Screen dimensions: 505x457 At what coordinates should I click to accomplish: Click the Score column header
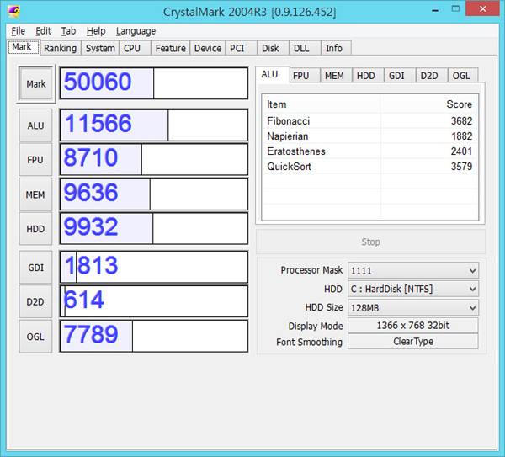(x=429, y=104)
